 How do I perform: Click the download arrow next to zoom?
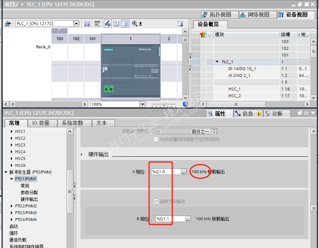tap(140, 24)
